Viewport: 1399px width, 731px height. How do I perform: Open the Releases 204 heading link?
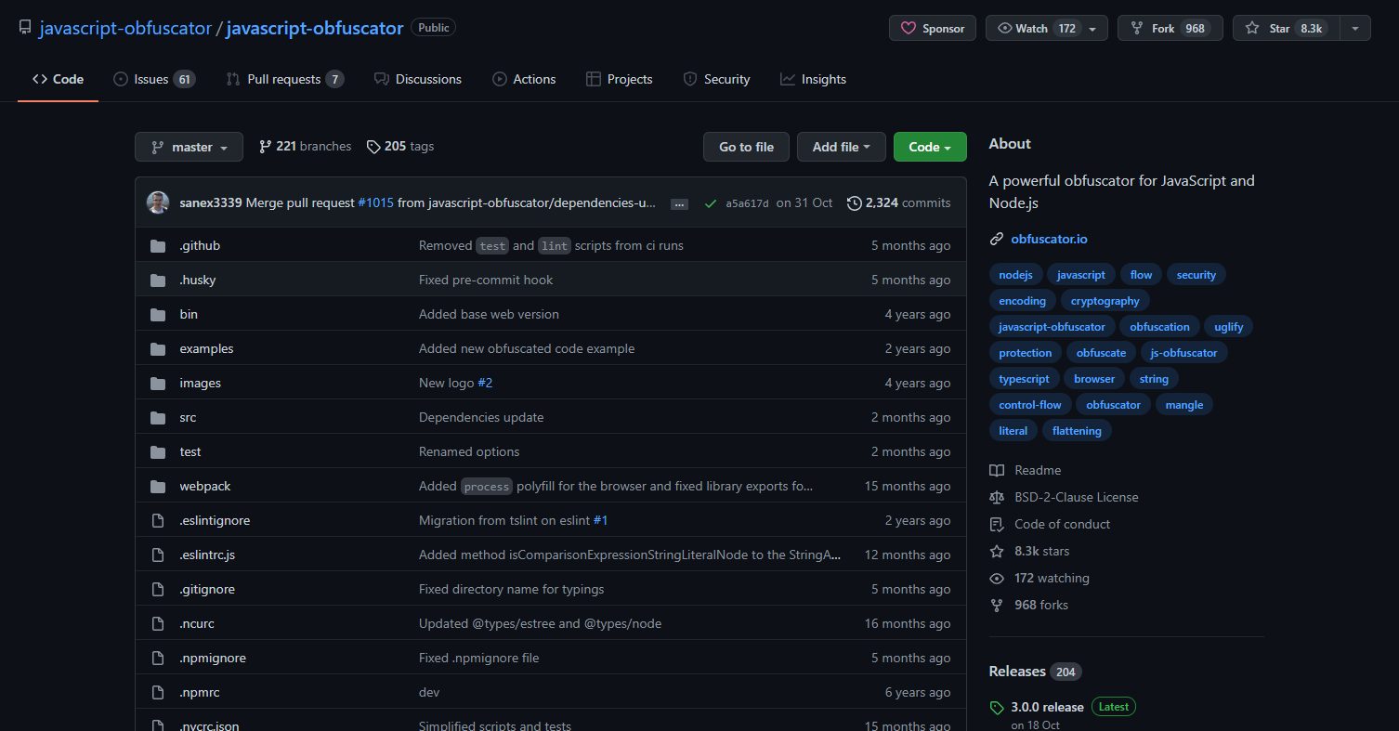click(x=1035, y=671)
